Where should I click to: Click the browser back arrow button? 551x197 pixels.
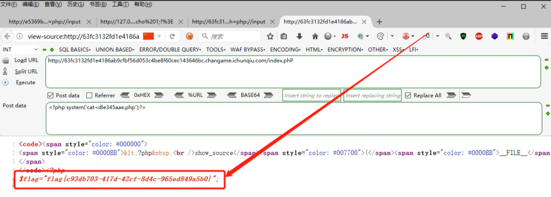(x=7, y=36)
